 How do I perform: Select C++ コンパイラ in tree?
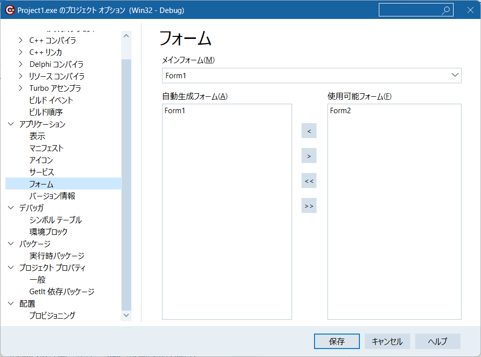(x=52, y=40)
